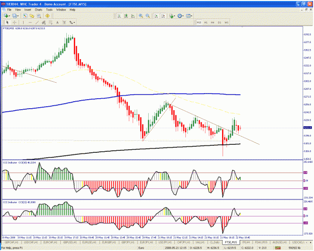The height and width of the screenshot is (251, 314).
Task: Switch to the AUDUSD,H1 chart tab
Action: [x=279, y=242]
